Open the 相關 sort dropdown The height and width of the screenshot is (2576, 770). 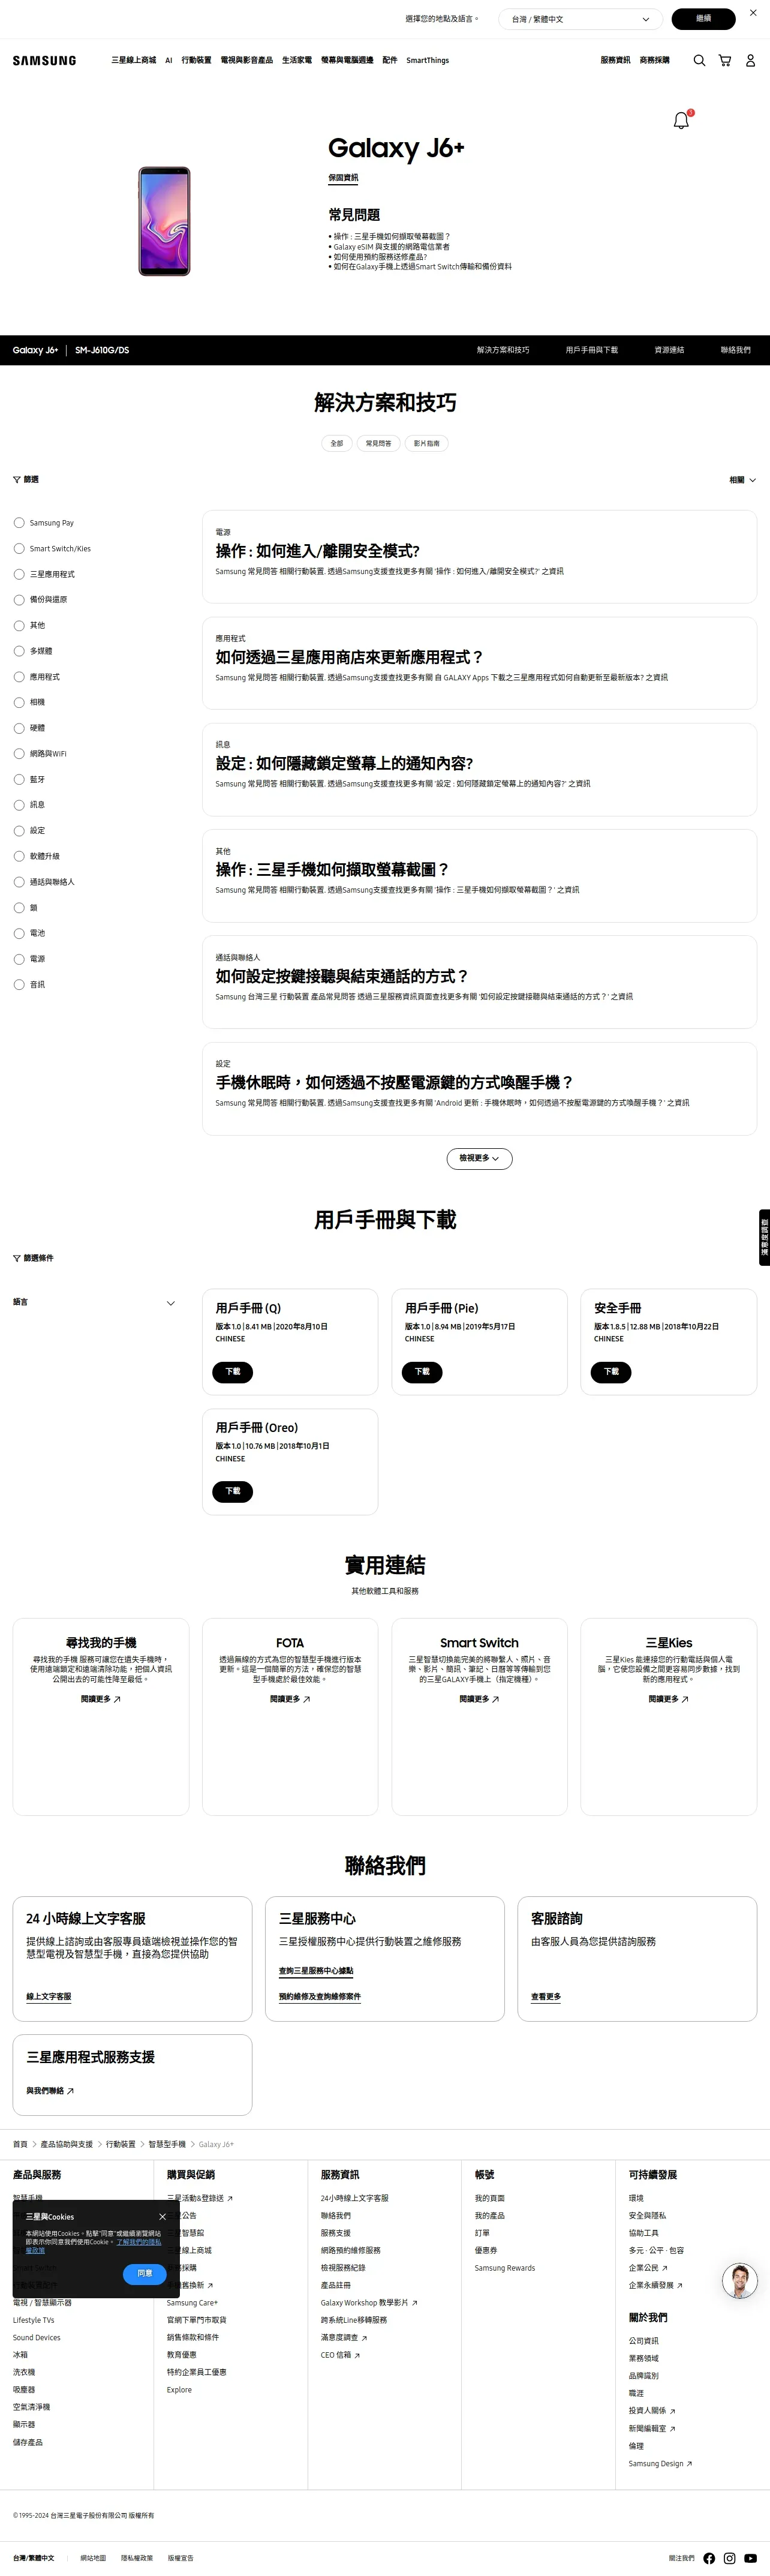[x=742, y=480]
